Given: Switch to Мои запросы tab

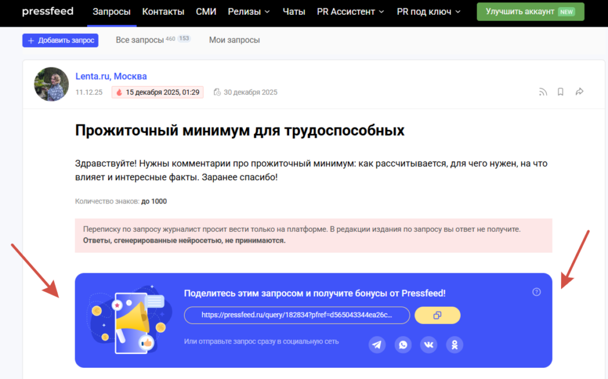Looking at the screenshot, I should point(234,40).
